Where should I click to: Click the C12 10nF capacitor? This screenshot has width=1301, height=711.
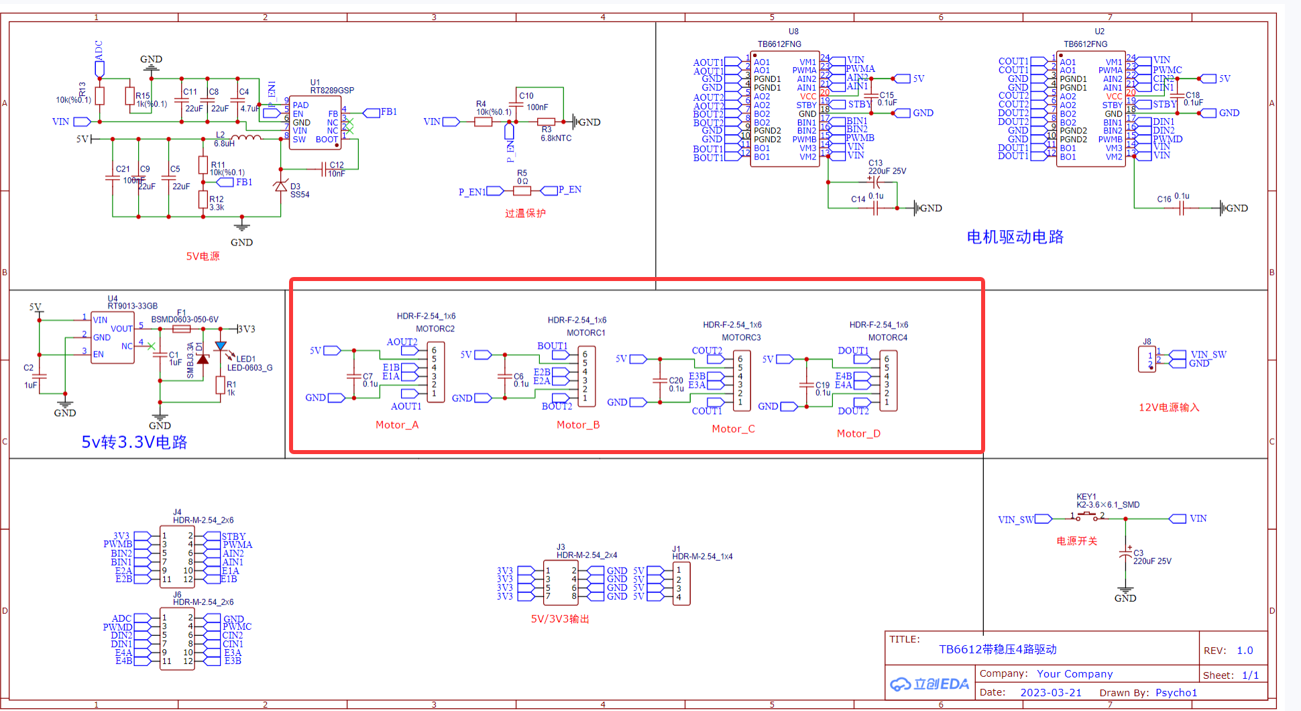point(325,169)
